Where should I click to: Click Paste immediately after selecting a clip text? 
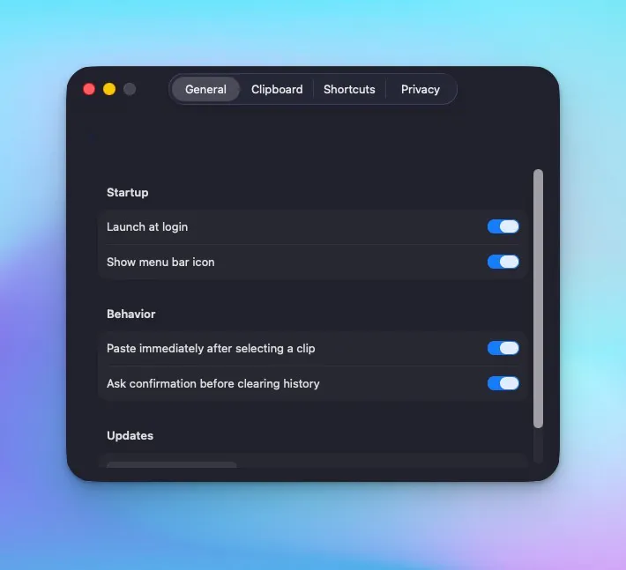tap(211, 348)
